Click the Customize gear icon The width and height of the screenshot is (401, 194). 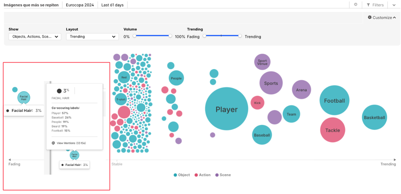370,18
